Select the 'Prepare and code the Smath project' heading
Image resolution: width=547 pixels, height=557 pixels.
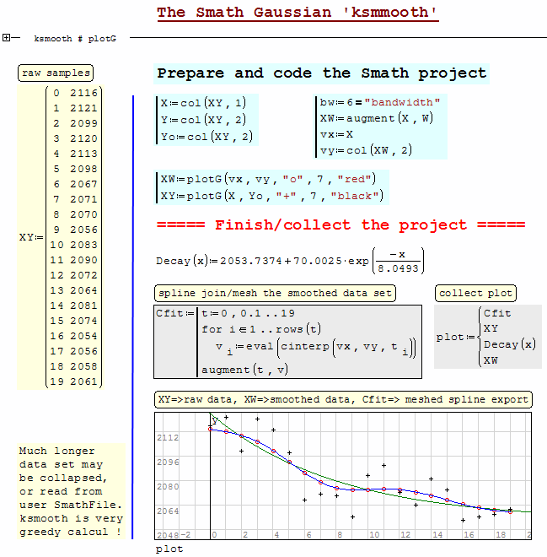coord(321,73)
